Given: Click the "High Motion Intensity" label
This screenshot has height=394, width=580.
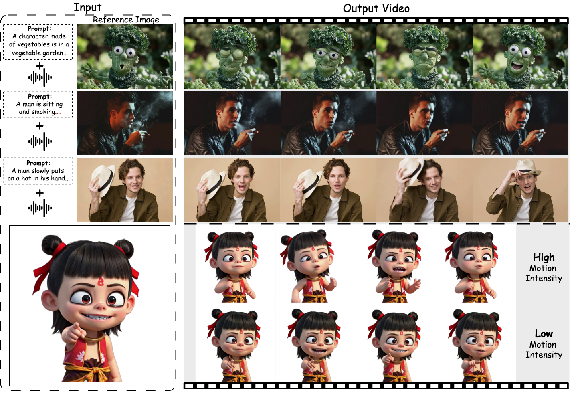Looking at the screenshot, I should [543, 267].
